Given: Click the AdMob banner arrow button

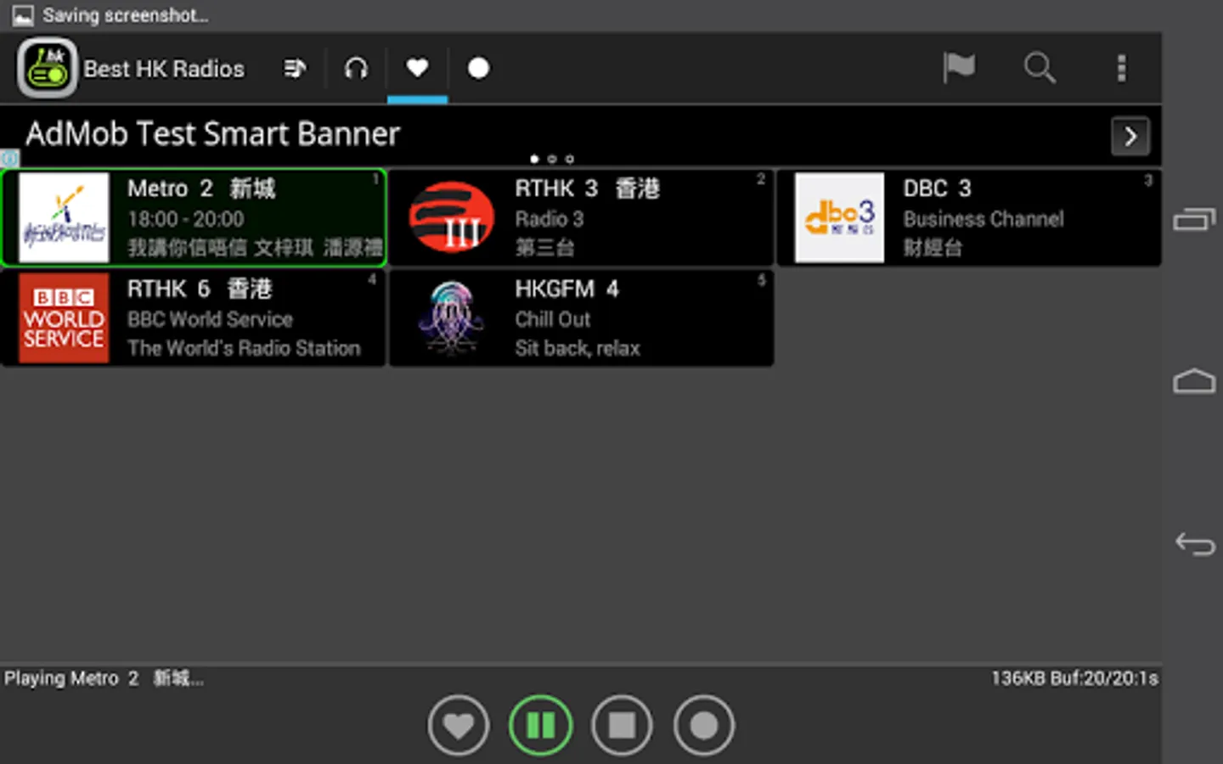Looking at the screenshot, I should pyautogui.click(x=1130, y=136).
